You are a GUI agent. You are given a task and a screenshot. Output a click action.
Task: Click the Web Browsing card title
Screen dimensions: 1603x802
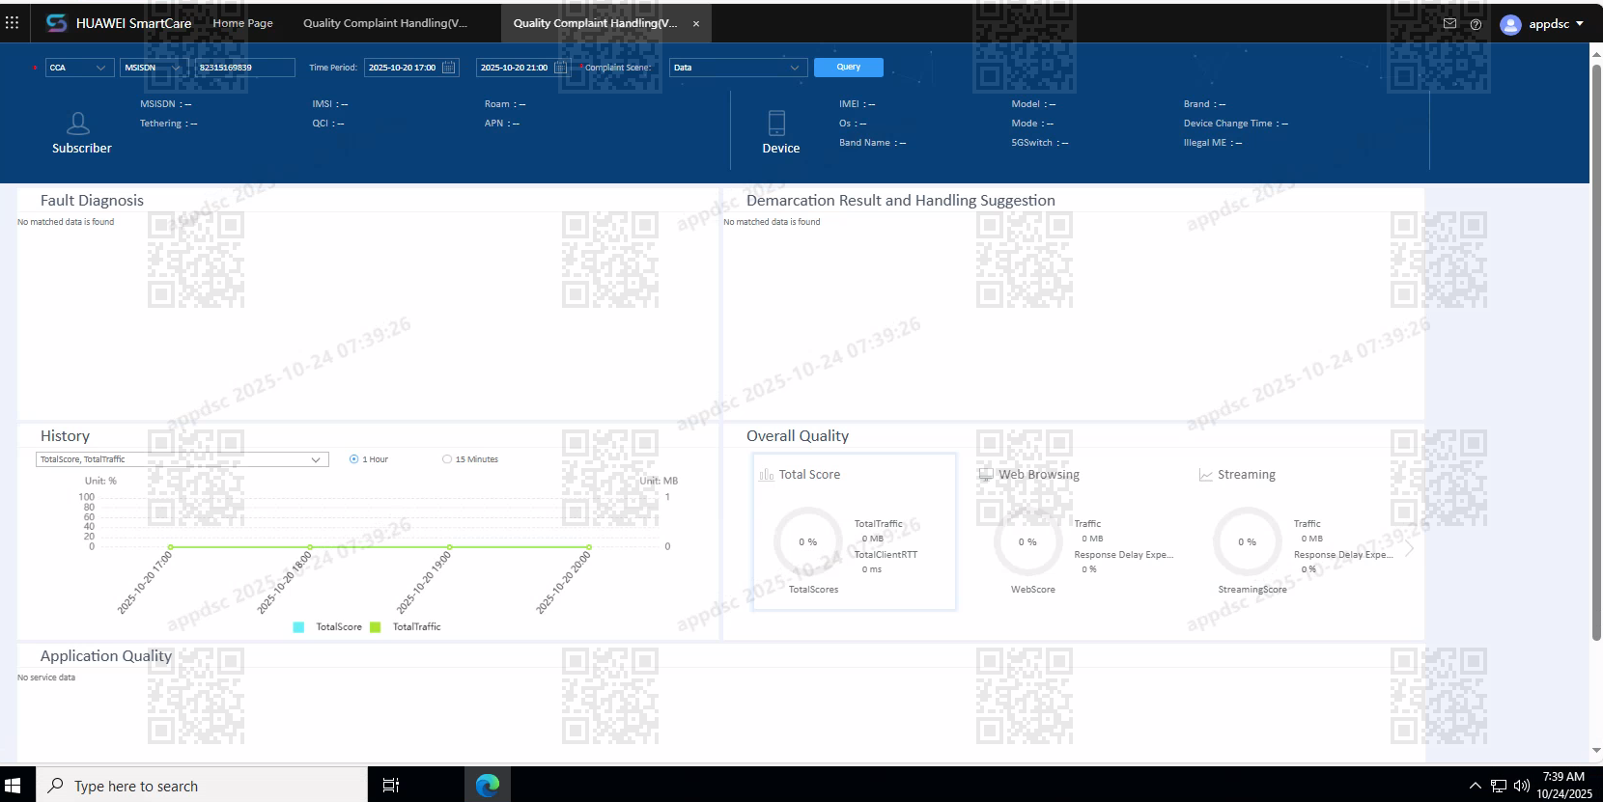tap(1039, 475)
